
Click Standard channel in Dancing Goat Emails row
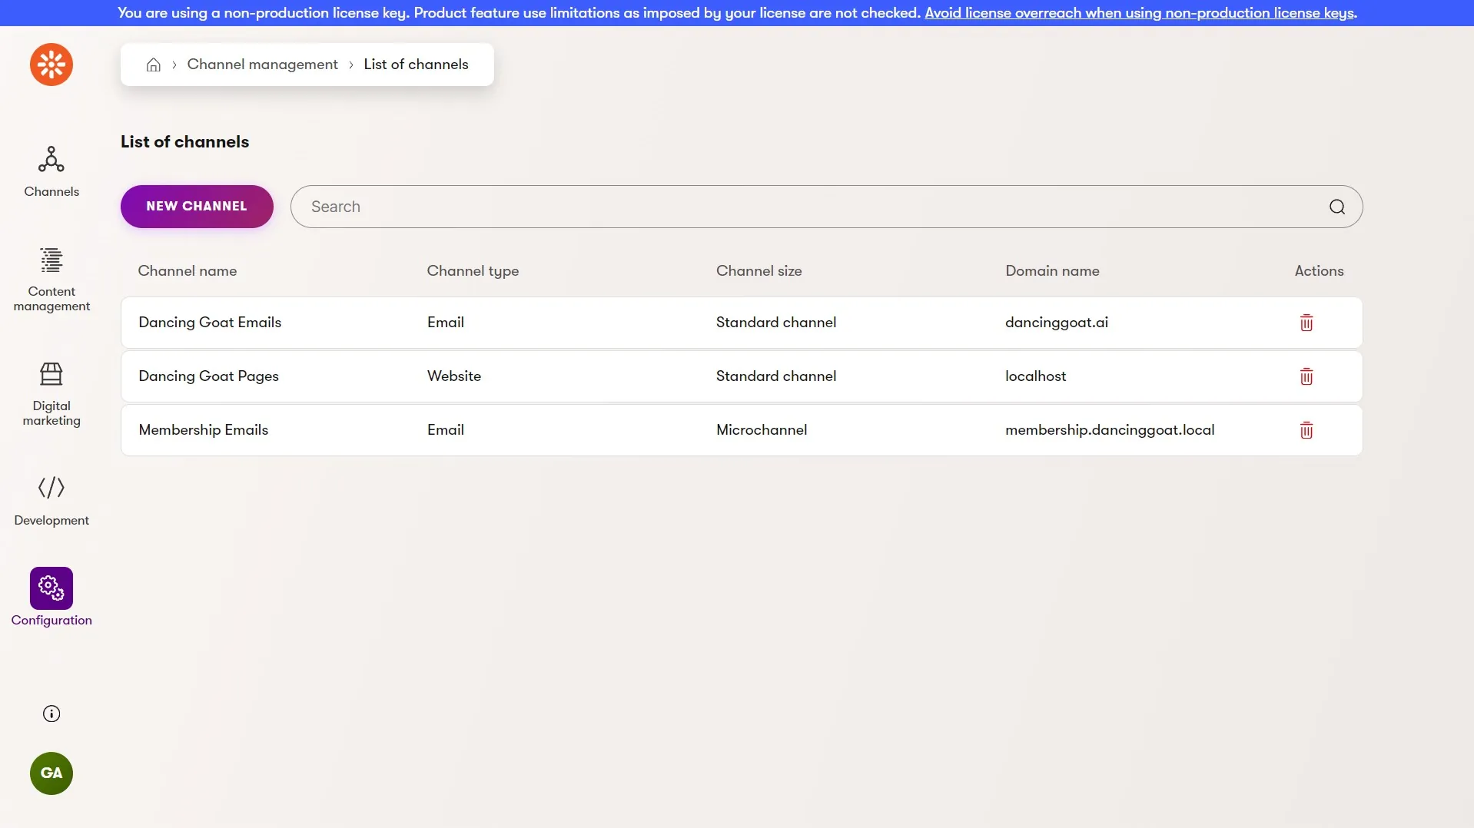tap(776, 323)
